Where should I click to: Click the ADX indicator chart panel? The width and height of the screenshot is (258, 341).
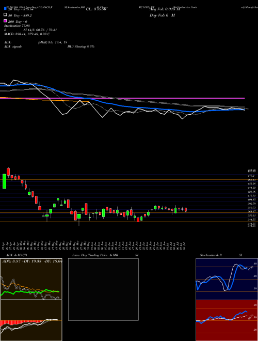pyautogui.click(x=31, y=279)
